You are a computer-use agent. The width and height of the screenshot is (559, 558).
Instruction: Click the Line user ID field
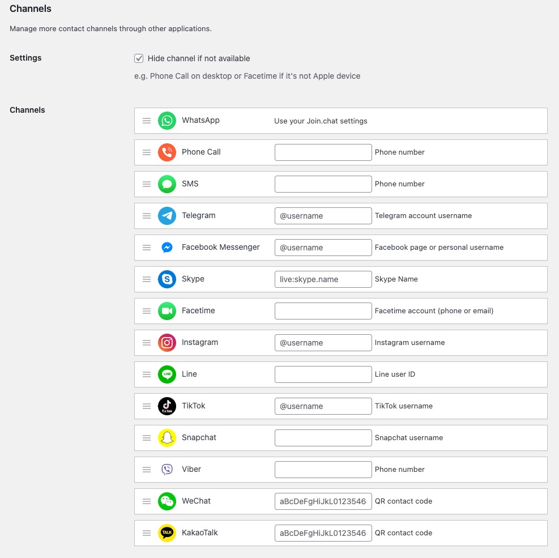(323, 374)
